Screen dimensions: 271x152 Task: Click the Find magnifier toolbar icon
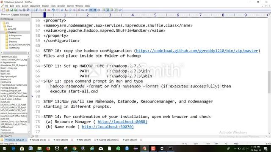click(62, 10)
